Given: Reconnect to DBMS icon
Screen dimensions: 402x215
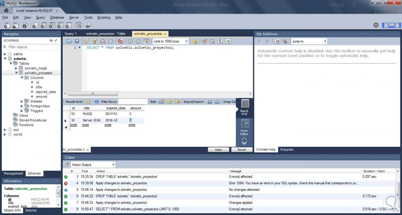Looking at the screenshot, I should [x=88, y=25].
